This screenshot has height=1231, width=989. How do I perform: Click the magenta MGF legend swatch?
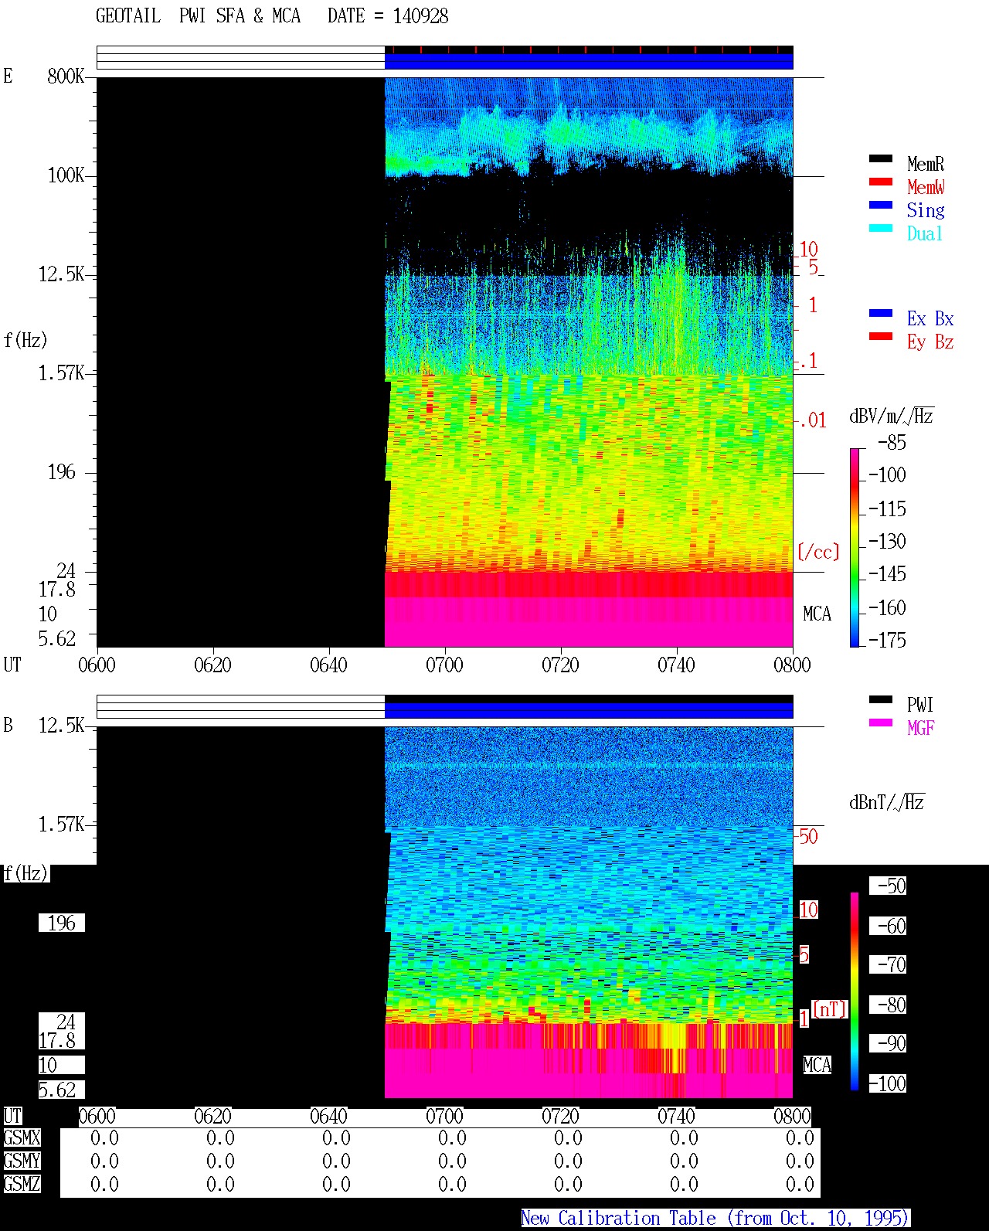tap(881, 723)
